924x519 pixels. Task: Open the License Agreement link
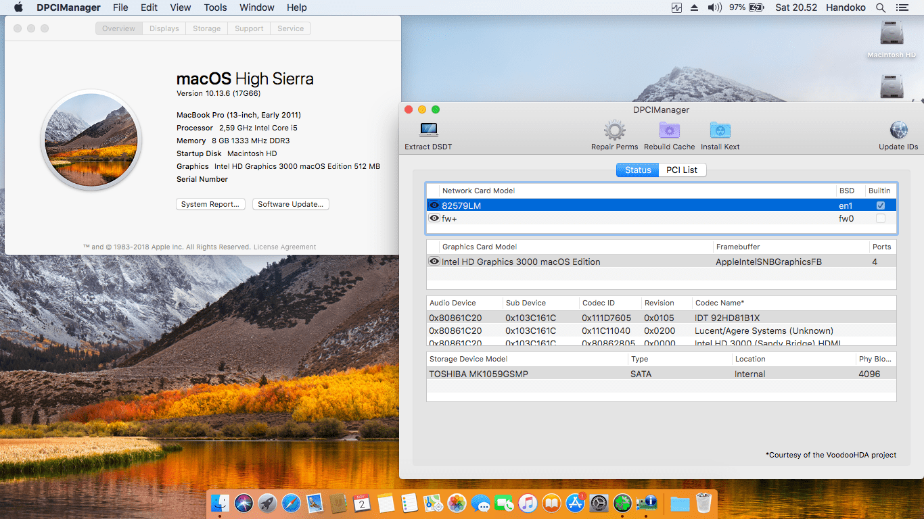[x=284, y=247]
